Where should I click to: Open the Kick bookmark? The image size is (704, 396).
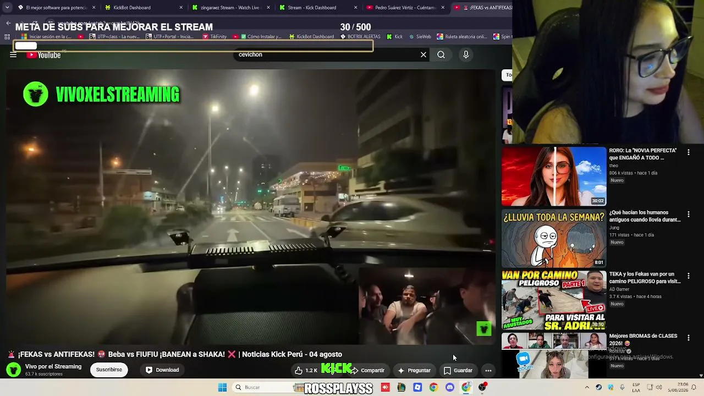394,37
